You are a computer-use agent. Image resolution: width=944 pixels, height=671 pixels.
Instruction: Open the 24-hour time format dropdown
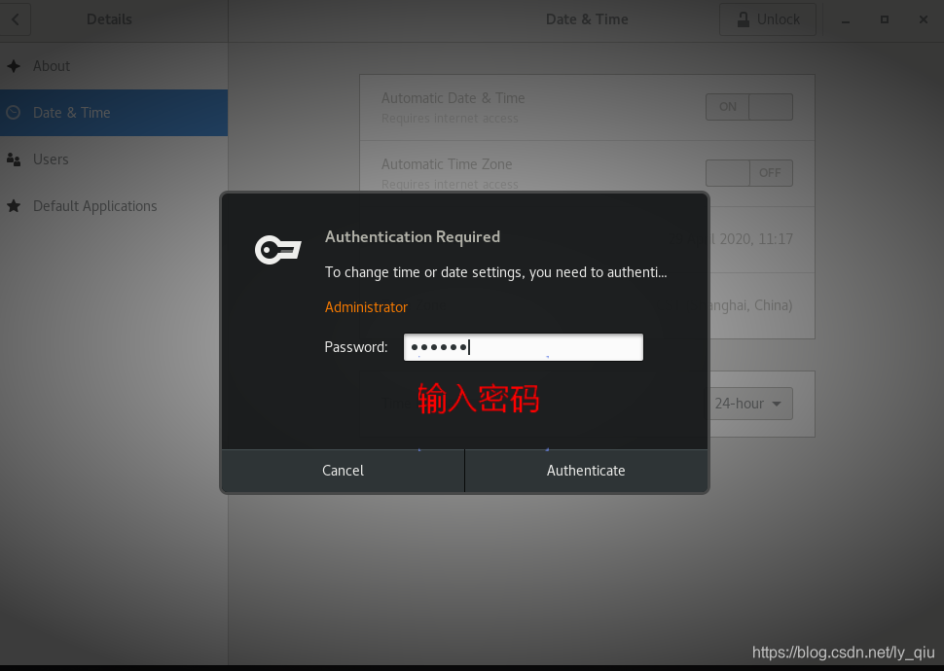pos(751,404)
